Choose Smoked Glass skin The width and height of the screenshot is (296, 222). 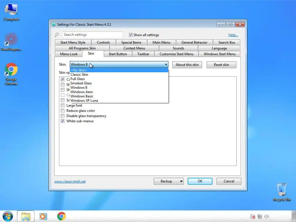coord(119,83)
